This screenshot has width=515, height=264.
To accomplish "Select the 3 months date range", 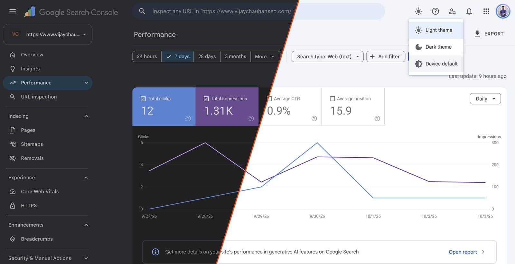I will pos(235,56).
